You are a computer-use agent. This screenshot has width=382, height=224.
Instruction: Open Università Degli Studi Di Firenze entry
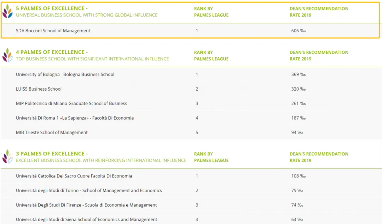point(86,205)
